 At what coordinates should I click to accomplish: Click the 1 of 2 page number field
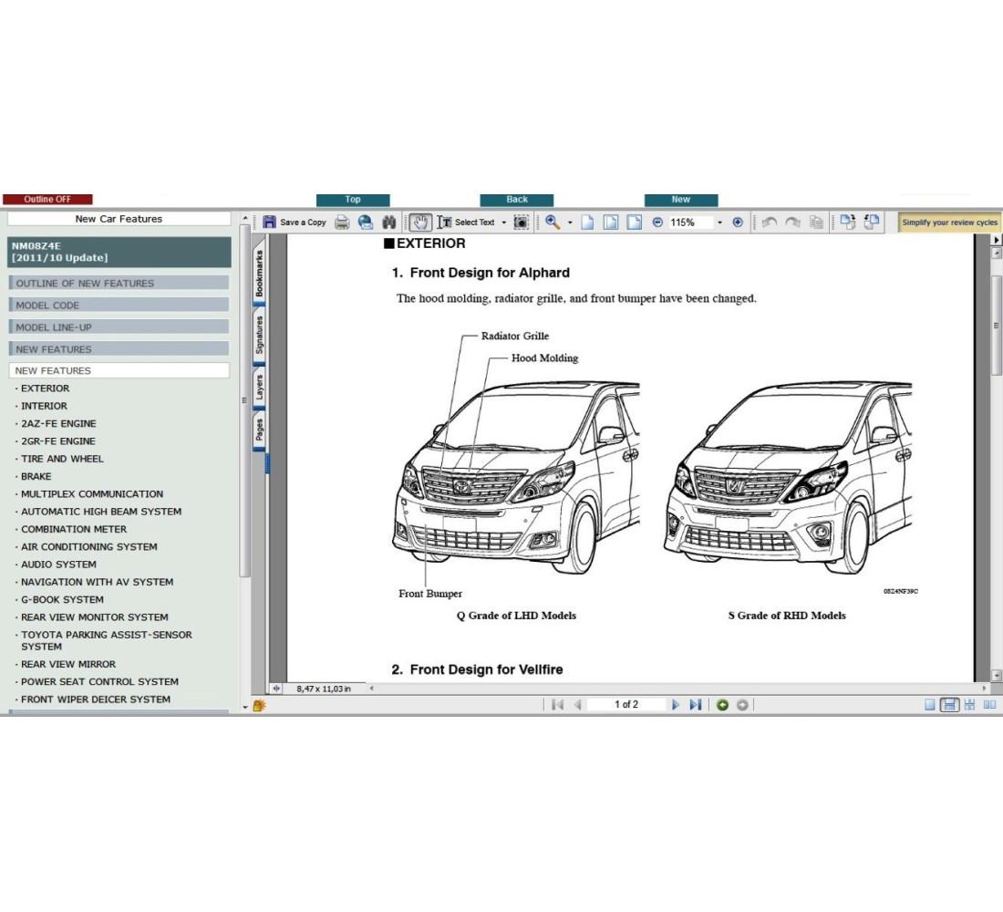point(626,705)
